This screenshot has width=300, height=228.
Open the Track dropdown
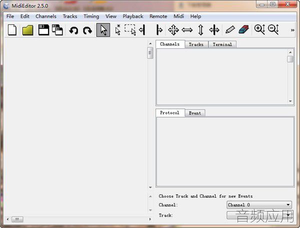259,216
